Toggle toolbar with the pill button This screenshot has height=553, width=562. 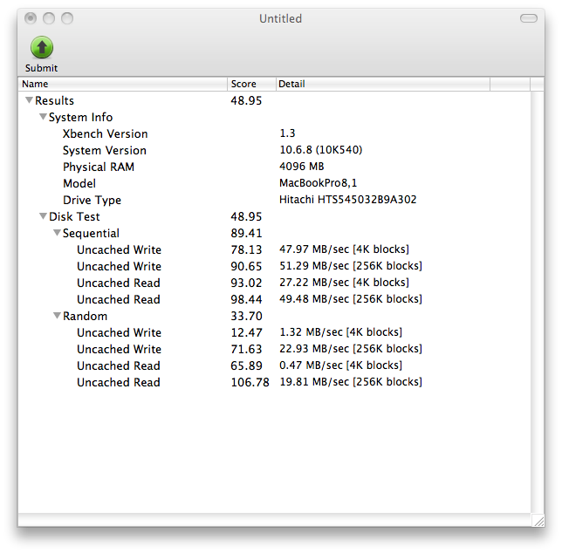529,18
